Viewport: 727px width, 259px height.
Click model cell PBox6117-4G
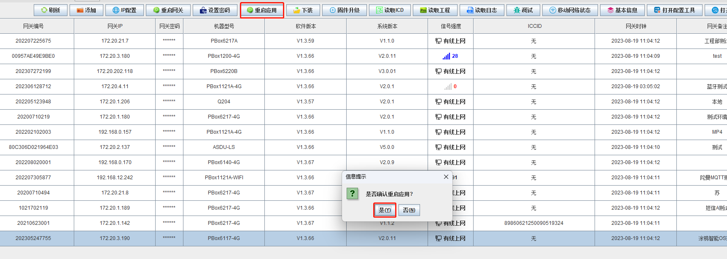pos(224,238)
